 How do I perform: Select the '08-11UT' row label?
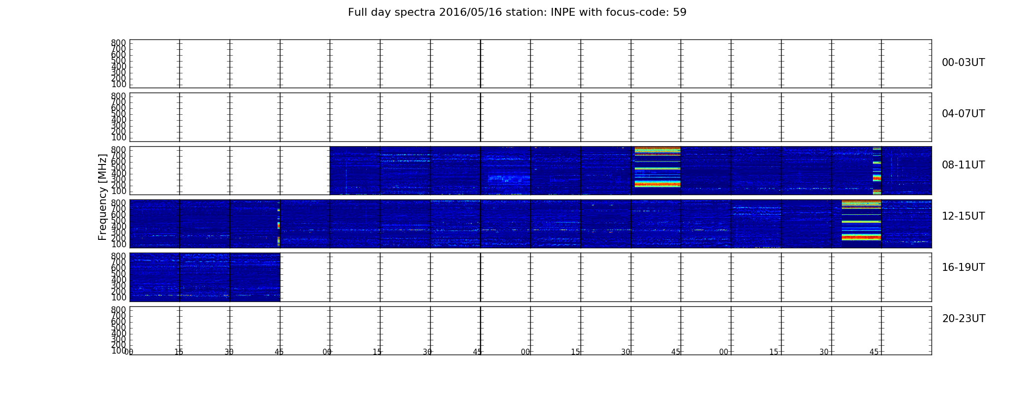coord(964,165)
